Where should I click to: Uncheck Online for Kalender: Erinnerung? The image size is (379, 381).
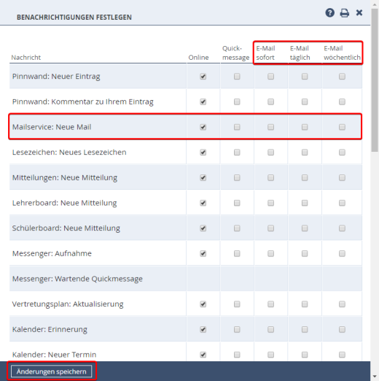tap(203, 329)
